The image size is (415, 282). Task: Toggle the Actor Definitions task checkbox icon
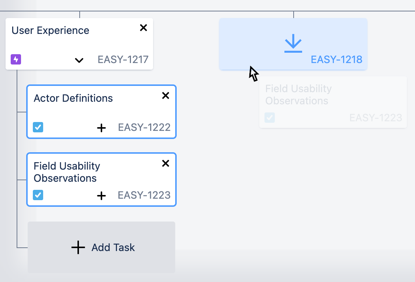coord(38,127)
